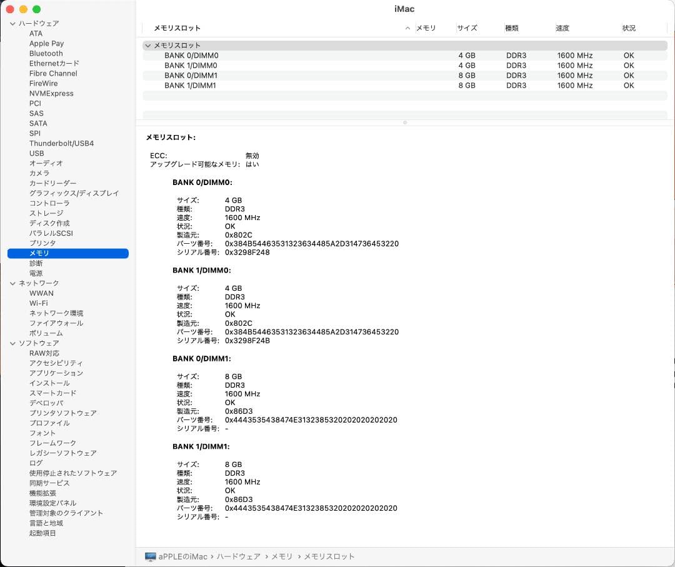Screen dimensions: 675x567
Task: Collapse the ハードウェア section in the sidebar
Action: 12,23
